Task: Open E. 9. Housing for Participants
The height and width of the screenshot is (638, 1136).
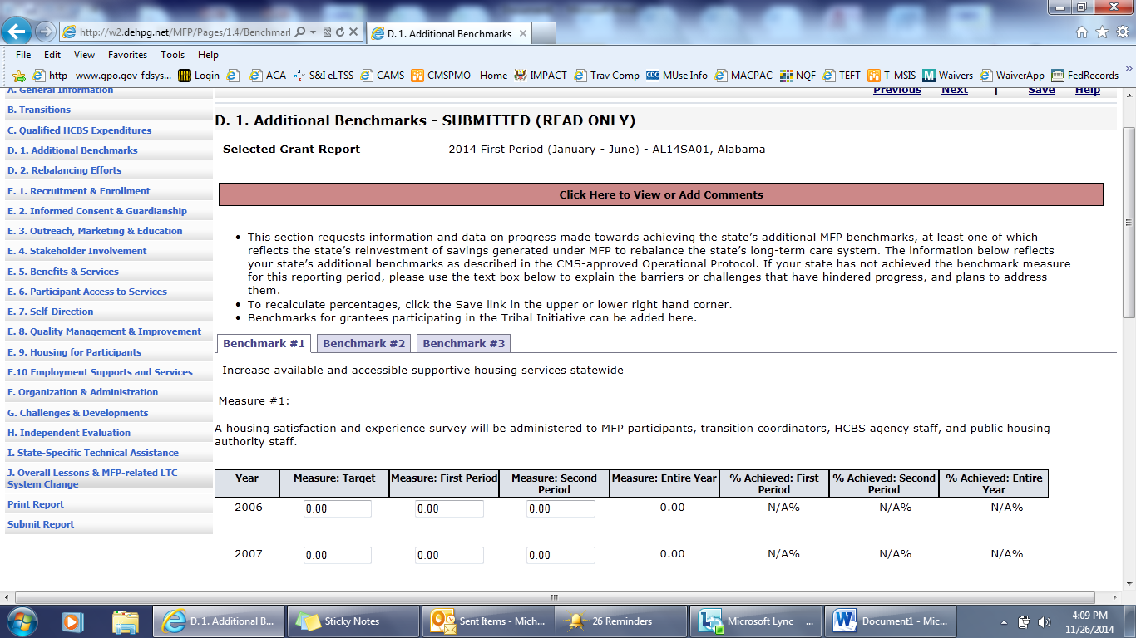Action: click(x=74, y=352)
